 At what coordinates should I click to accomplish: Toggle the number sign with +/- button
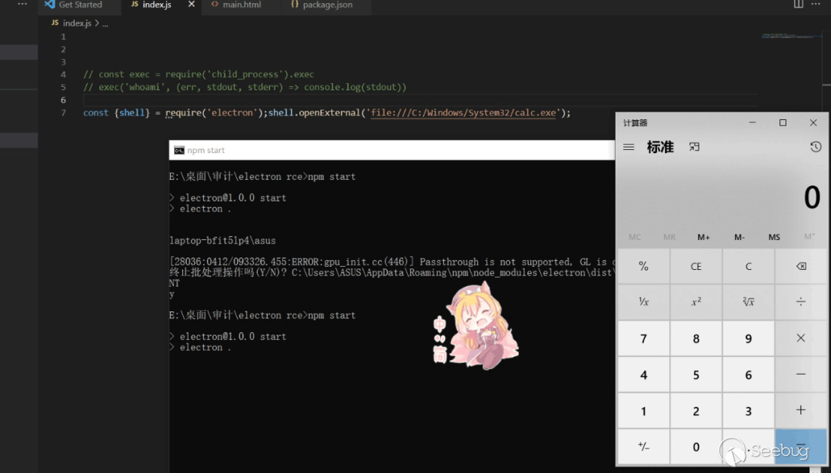tap(643, 447)
